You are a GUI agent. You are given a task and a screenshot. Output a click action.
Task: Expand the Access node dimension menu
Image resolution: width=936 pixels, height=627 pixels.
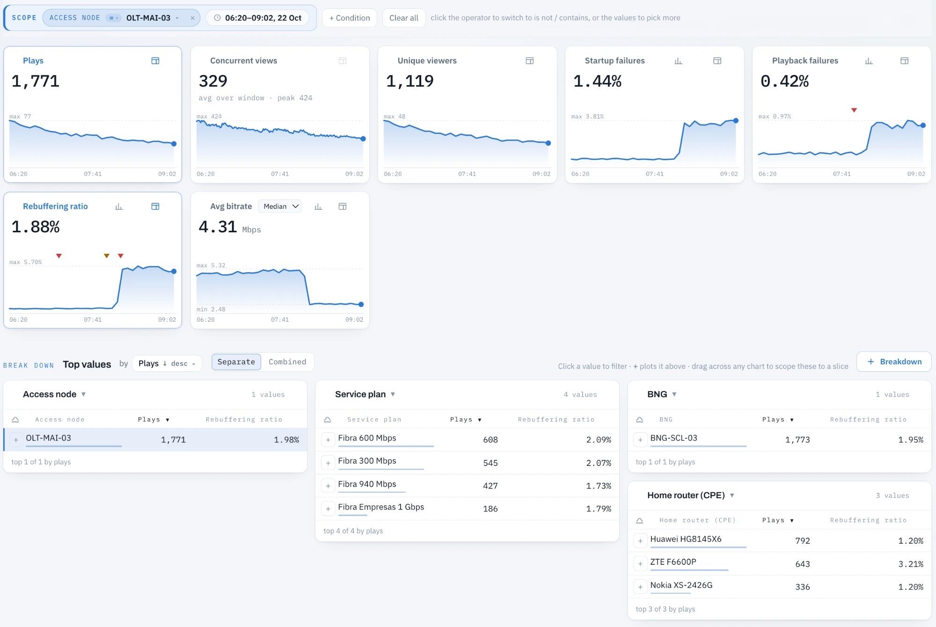click(x=83, y=394)
